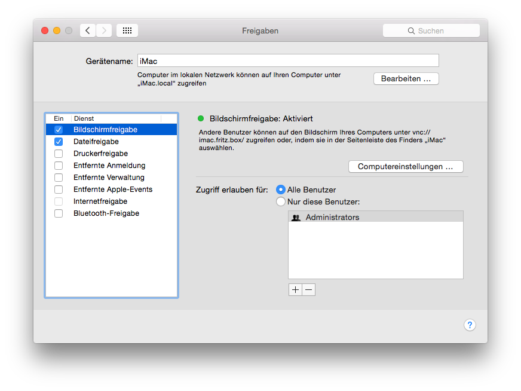Enable the Entfernte Anmeldung checkbox
Screen dimensions: 521x391
pyautogui.click(x=59, y=165)
